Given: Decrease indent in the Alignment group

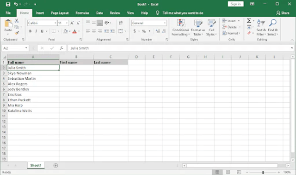Looking at the screenshot, I should 106,31.
